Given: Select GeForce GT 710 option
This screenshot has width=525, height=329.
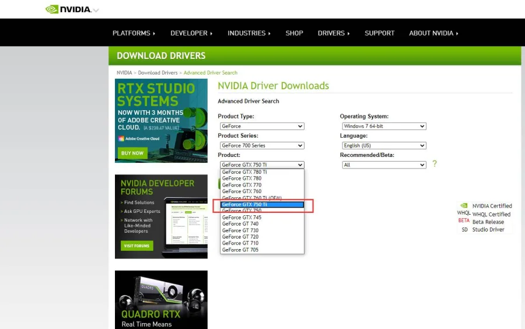Looking at the screenshot, I should [x=262, y=243].
